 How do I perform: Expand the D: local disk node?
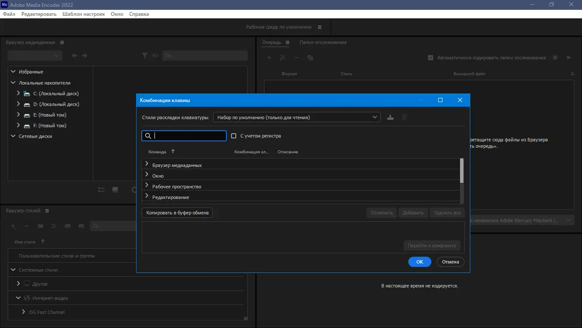click(x=18, y=104)
